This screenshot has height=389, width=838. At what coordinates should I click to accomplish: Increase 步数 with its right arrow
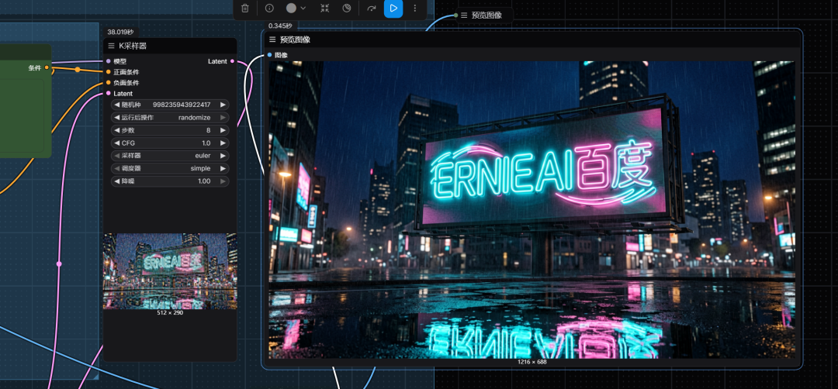(x=223, y=130)
